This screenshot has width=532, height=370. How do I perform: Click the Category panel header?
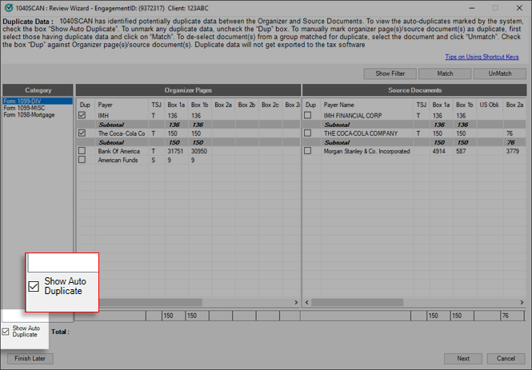click(38, 90)
